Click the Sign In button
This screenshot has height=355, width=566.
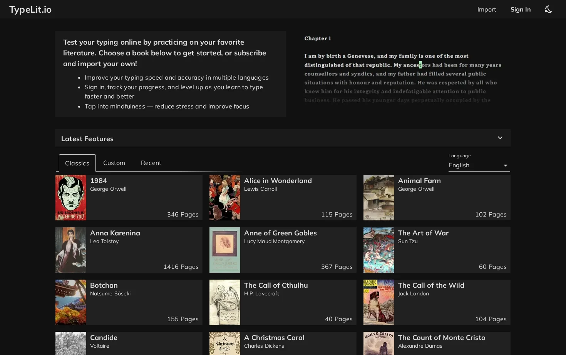point(521,9)
